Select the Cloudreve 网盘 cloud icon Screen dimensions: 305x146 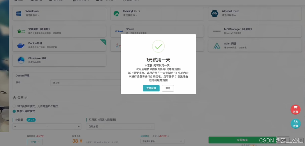click(21, 60)
